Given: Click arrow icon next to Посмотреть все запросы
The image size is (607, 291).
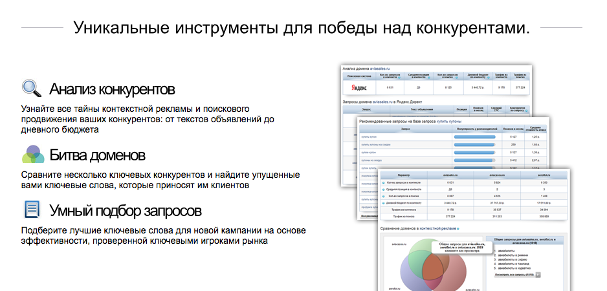Looking at the screenshot, I should coord(538,275).
